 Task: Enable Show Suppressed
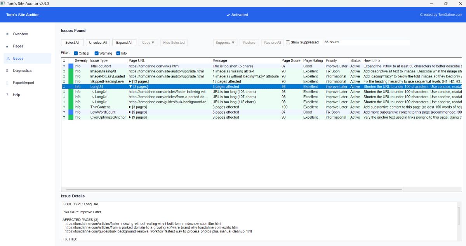tap(287, 42)
